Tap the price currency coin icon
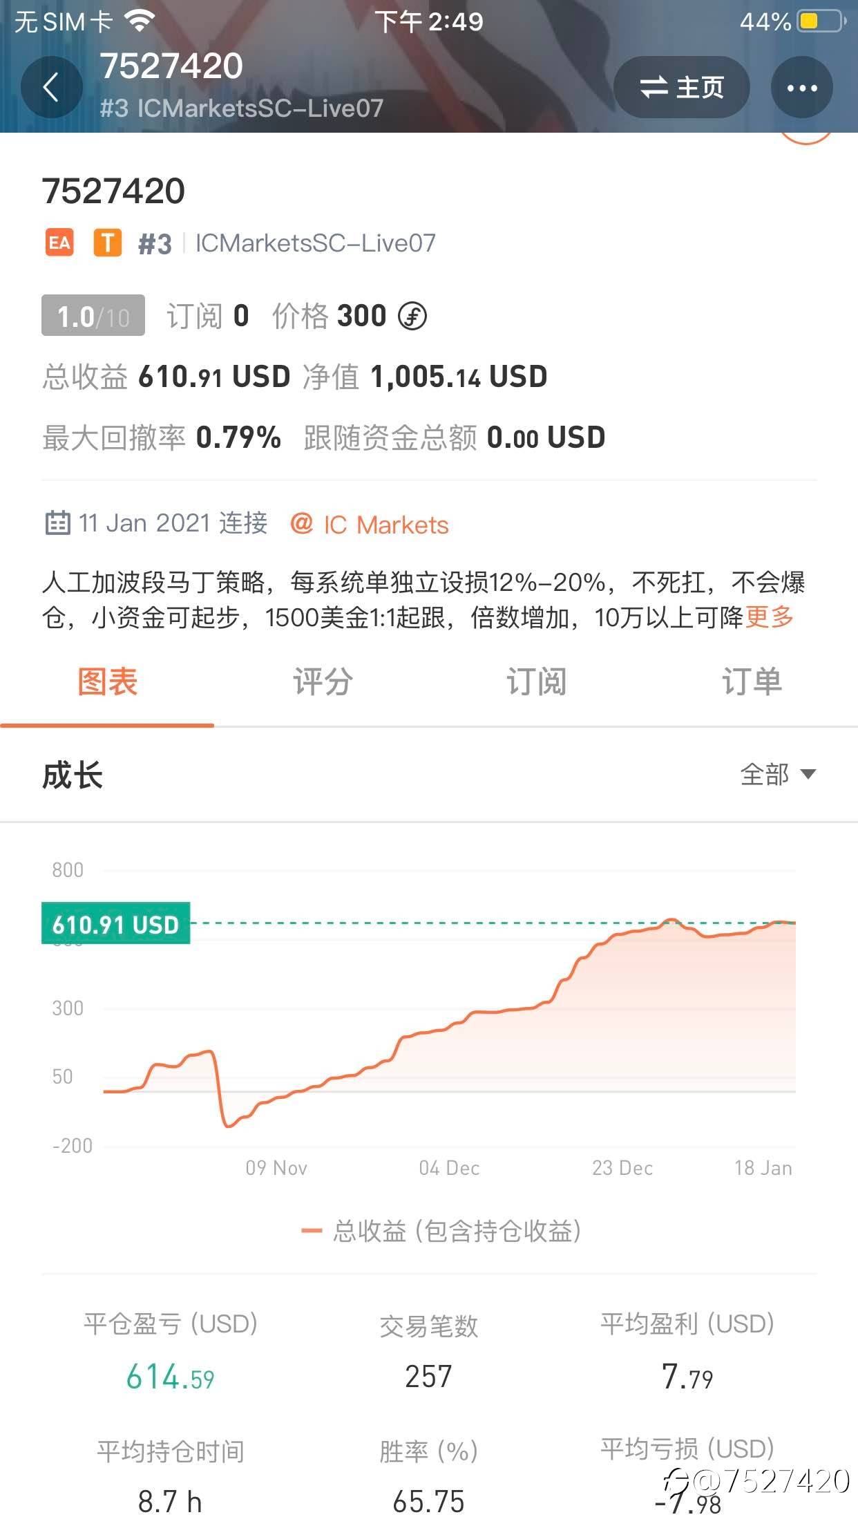Screen dimensions: 858x1526 412,317
